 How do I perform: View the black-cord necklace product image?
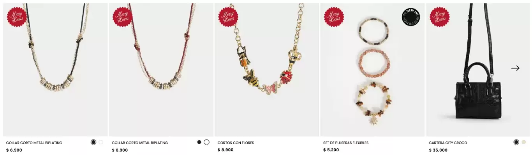(x=55, y=70)
